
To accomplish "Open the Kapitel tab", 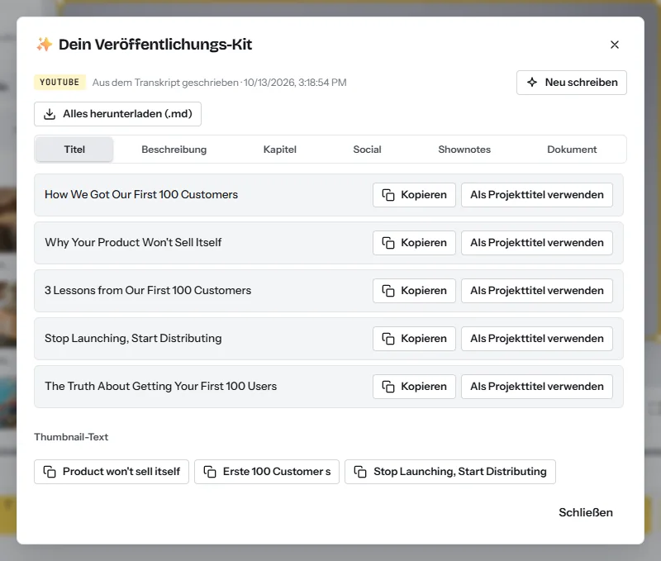I will click(280, 150).
